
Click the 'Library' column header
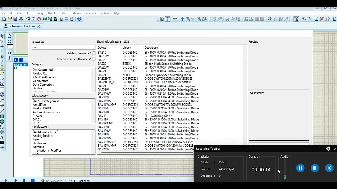pos(127,48)
